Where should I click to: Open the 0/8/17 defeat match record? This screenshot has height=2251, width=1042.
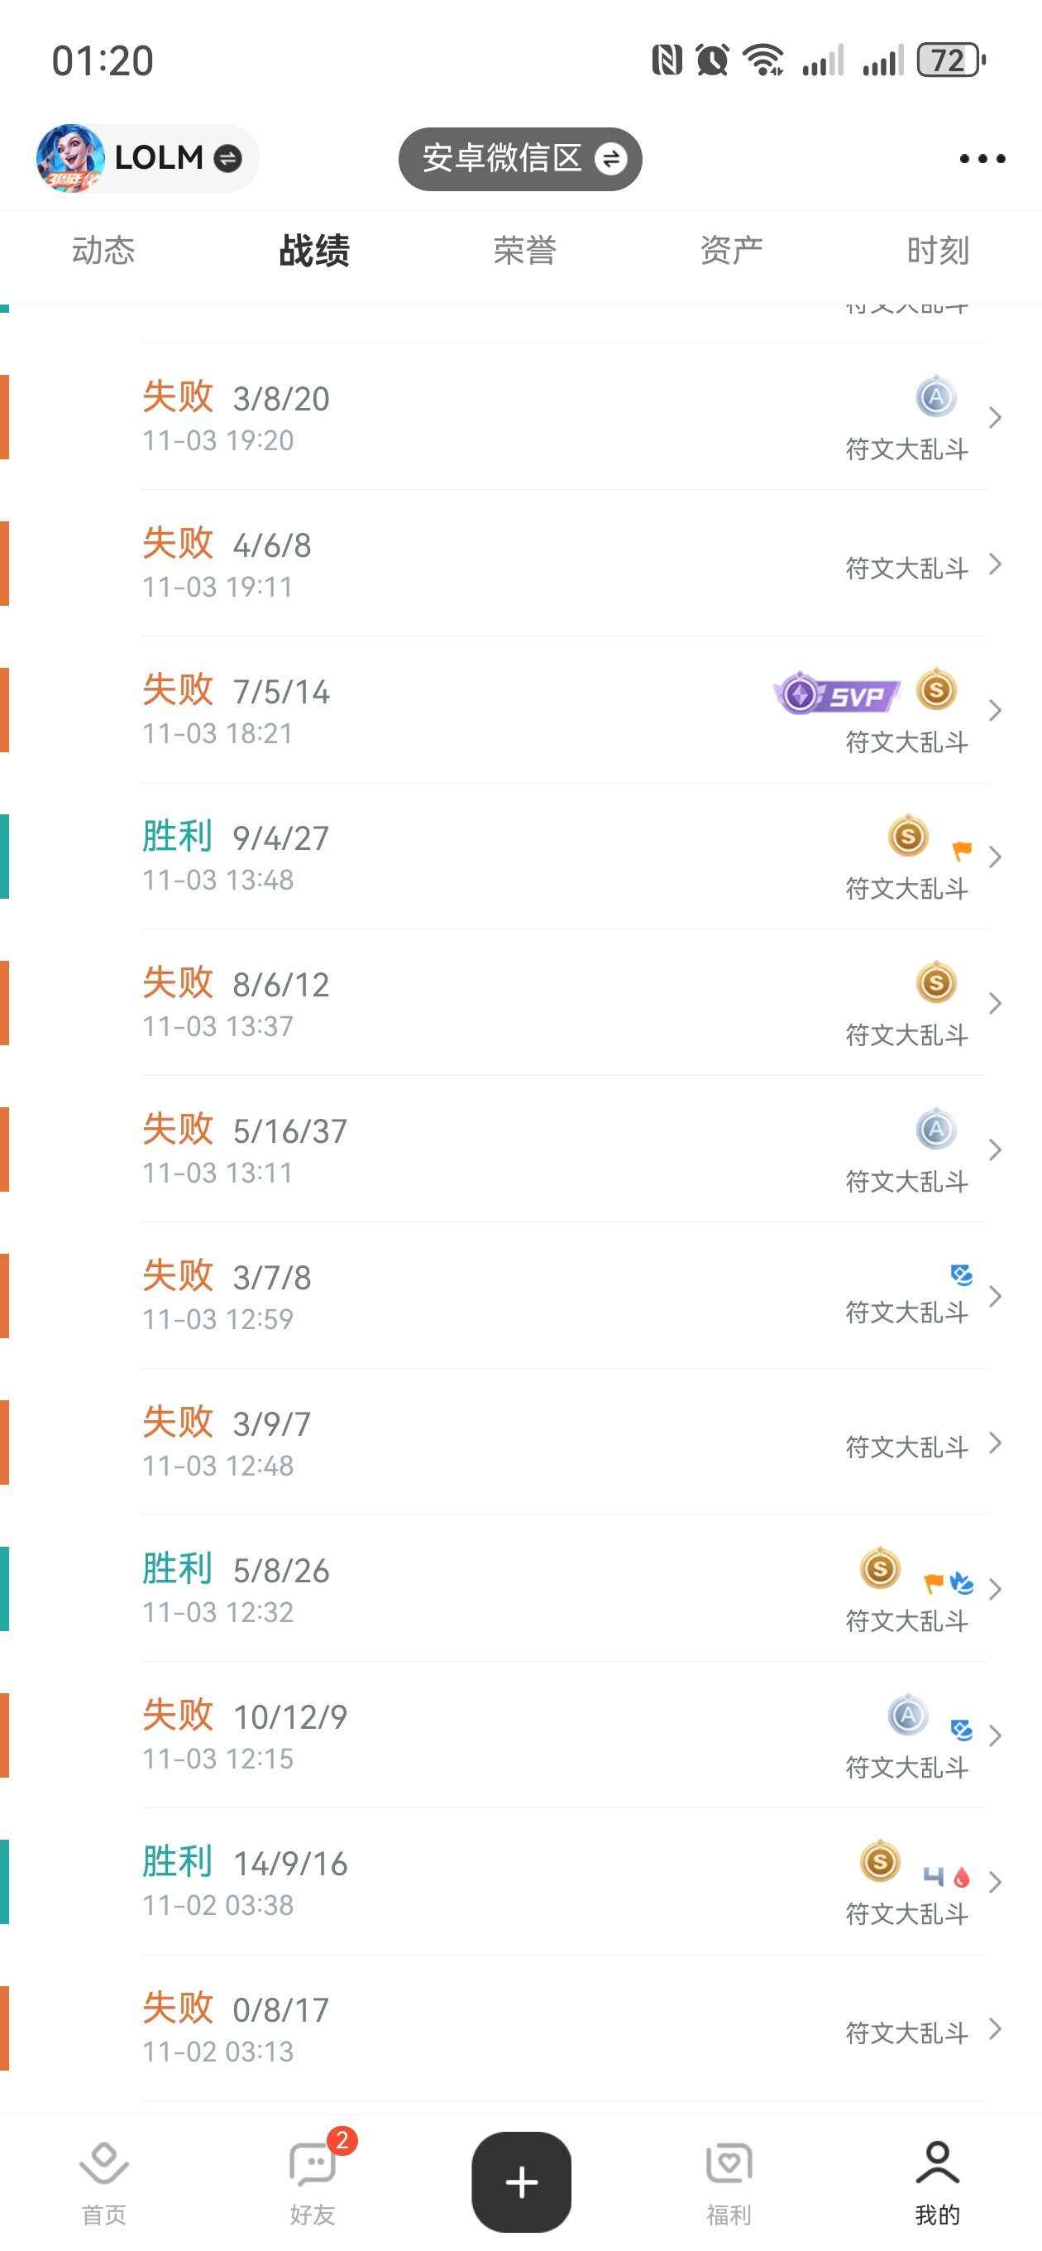coord(520,2028)
